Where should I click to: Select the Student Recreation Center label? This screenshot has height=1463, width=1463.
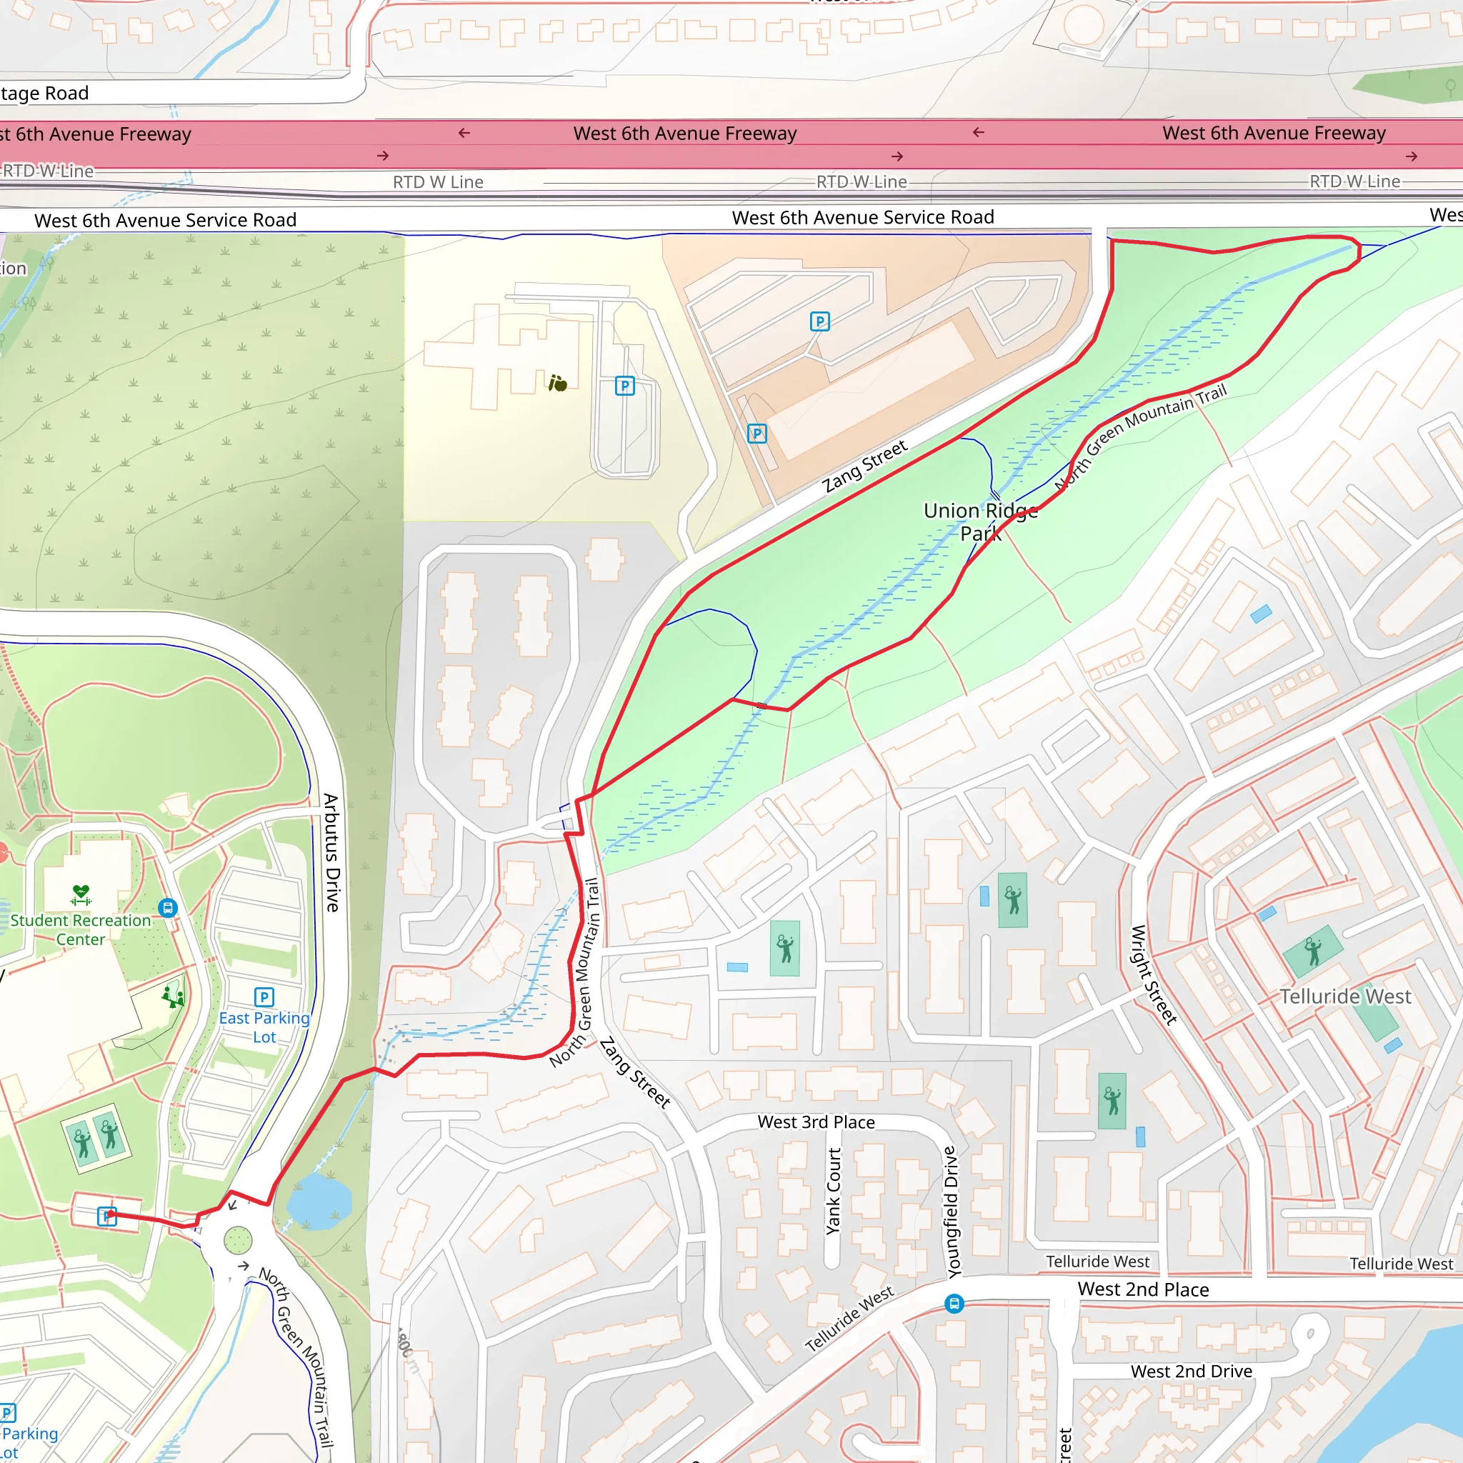coord(81,930)
